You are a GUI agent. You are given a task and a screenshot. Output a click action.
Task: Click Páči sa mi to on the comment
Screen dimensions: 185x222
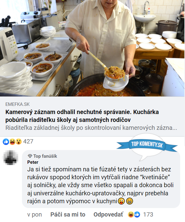tap(68, 214)
